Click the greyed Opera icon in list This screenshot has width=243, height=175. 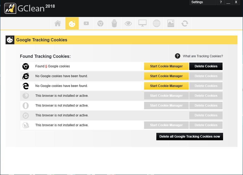coord(26,106)
